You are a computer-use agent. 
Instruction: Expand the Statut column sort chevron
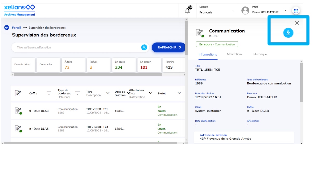[x=179, y=93]
